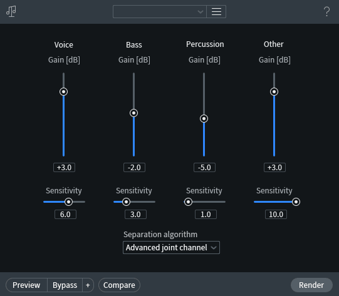This screenshot has width=339, height=296.
Task: Open the help question mark
Action: point(326,11)
